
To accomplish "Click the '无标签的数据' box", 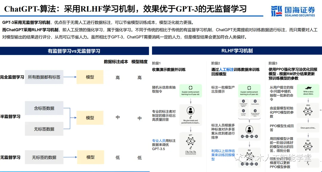I will [44, 157].
